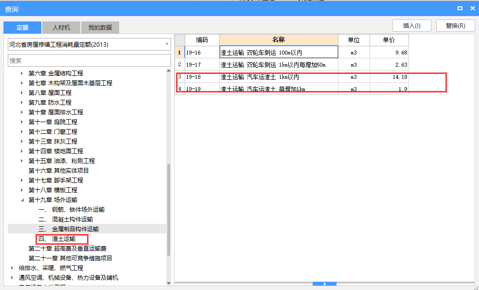The width and height of the screenshot is (479, 290).
Task: Select 第六章 金属结构工程 label
Action: point(56,73)
